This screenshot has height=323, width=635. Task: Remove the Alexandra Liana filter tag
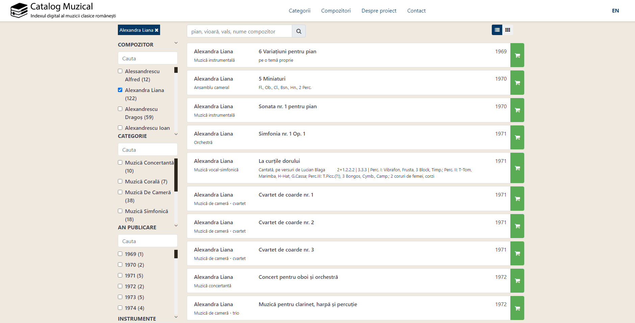157,30
